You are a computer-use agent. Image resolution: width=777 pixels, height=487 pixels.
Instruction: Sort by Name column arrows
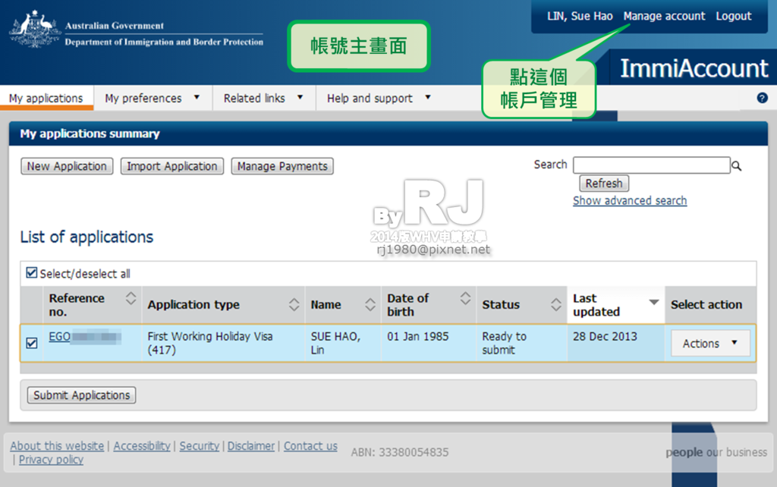370,305
